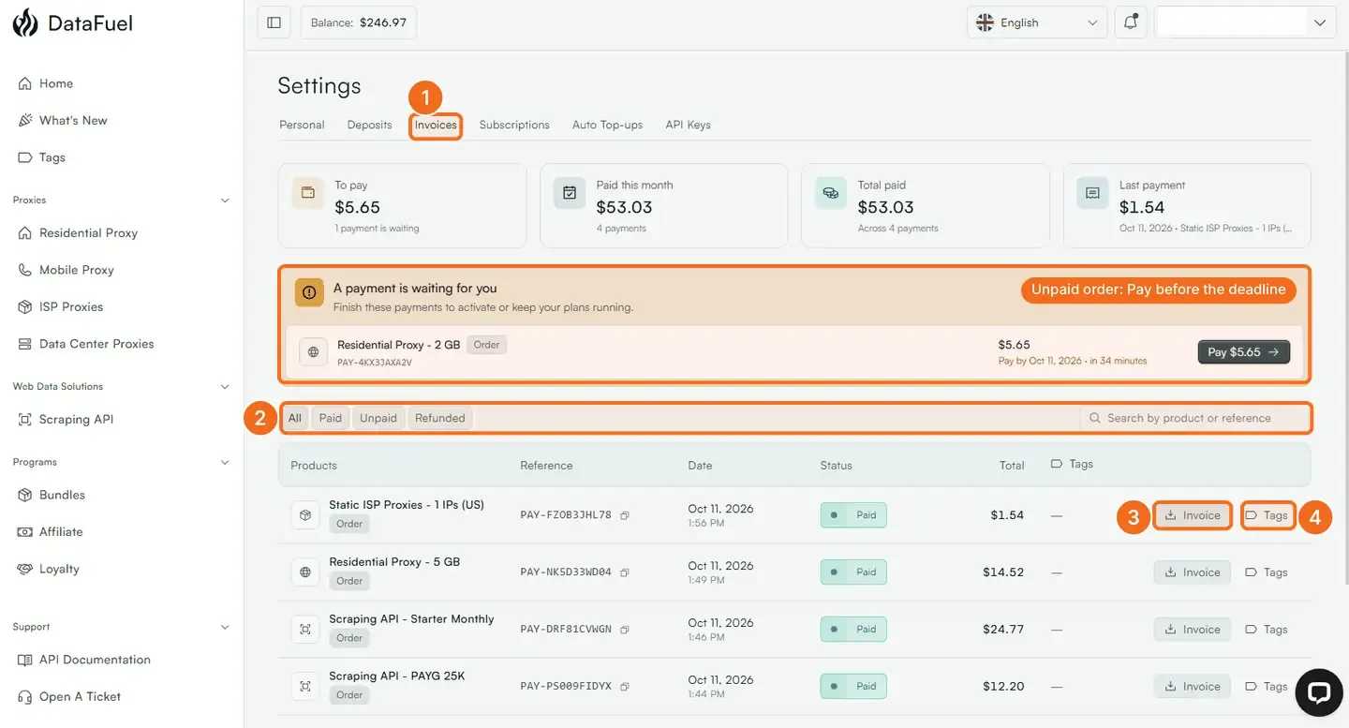Collapse the Support sidebar section
Screen dimensions: 1349x728
[225, 627]
